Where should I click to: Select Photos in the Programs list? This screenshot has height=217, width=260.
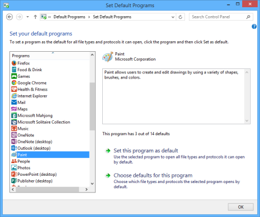(24, 168)
